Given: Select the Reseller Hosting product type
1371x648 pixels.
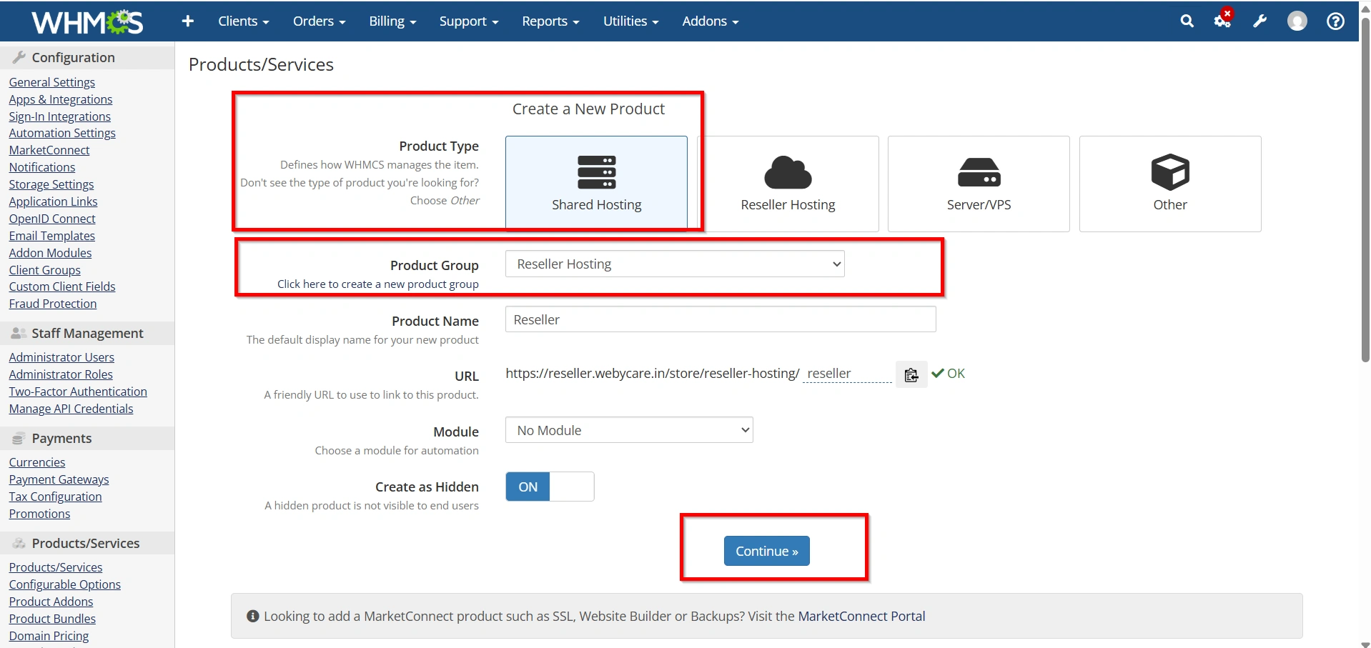Looking at the screenshot, I should click(x=788, y=184).
